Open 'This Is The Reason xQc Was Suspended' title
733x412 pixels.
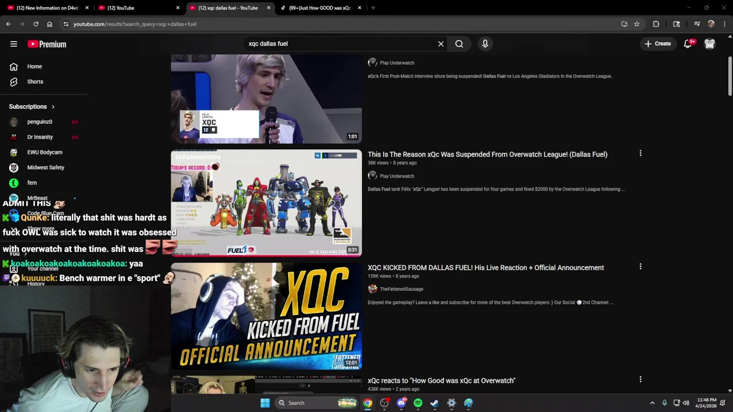(x=487, y=154)
